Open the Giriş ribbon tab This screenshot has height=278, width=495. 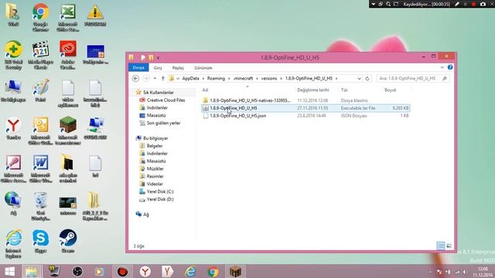[x=158, y=68]
